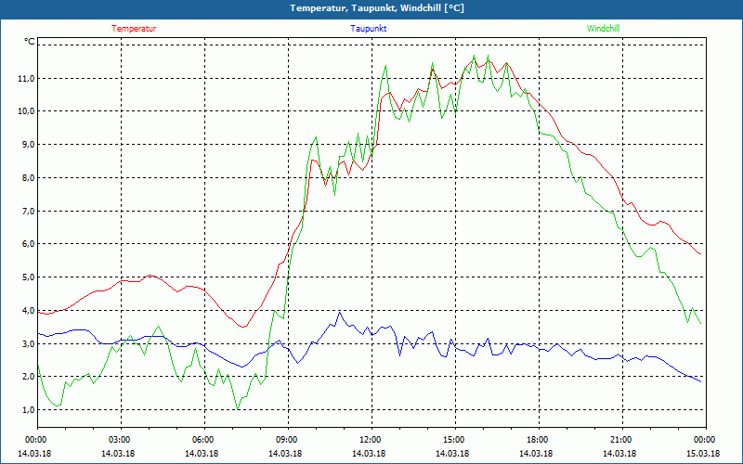Viewport: 743px width, 464px height.
Task: Click the blue Taupunkt legend label
Action: (x=368, y=29)
